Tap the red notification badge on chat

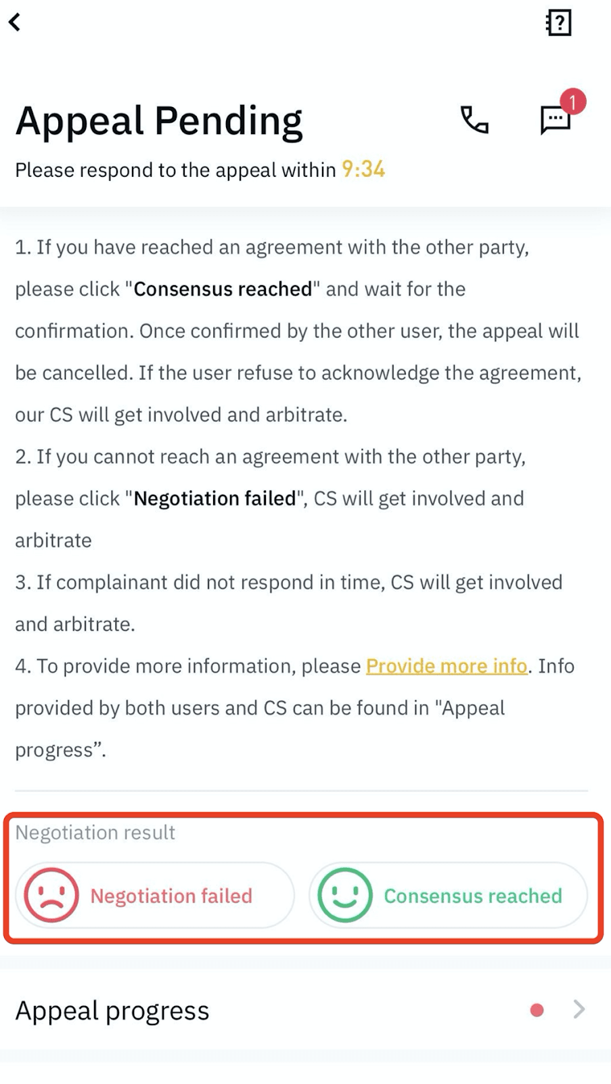572,102
